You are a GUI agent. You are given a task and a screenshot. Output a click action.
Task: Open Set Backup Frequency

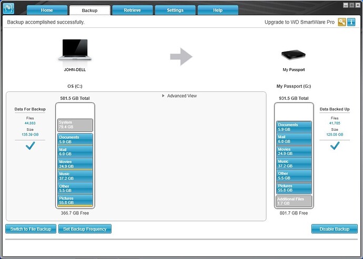[x=85, y=229]
